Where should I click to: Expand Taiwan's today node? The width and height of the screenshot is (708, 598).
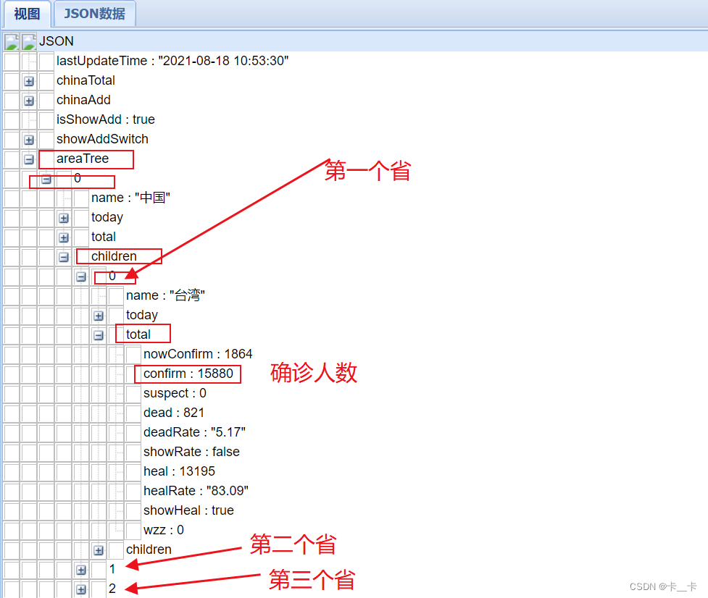[99, 315]
